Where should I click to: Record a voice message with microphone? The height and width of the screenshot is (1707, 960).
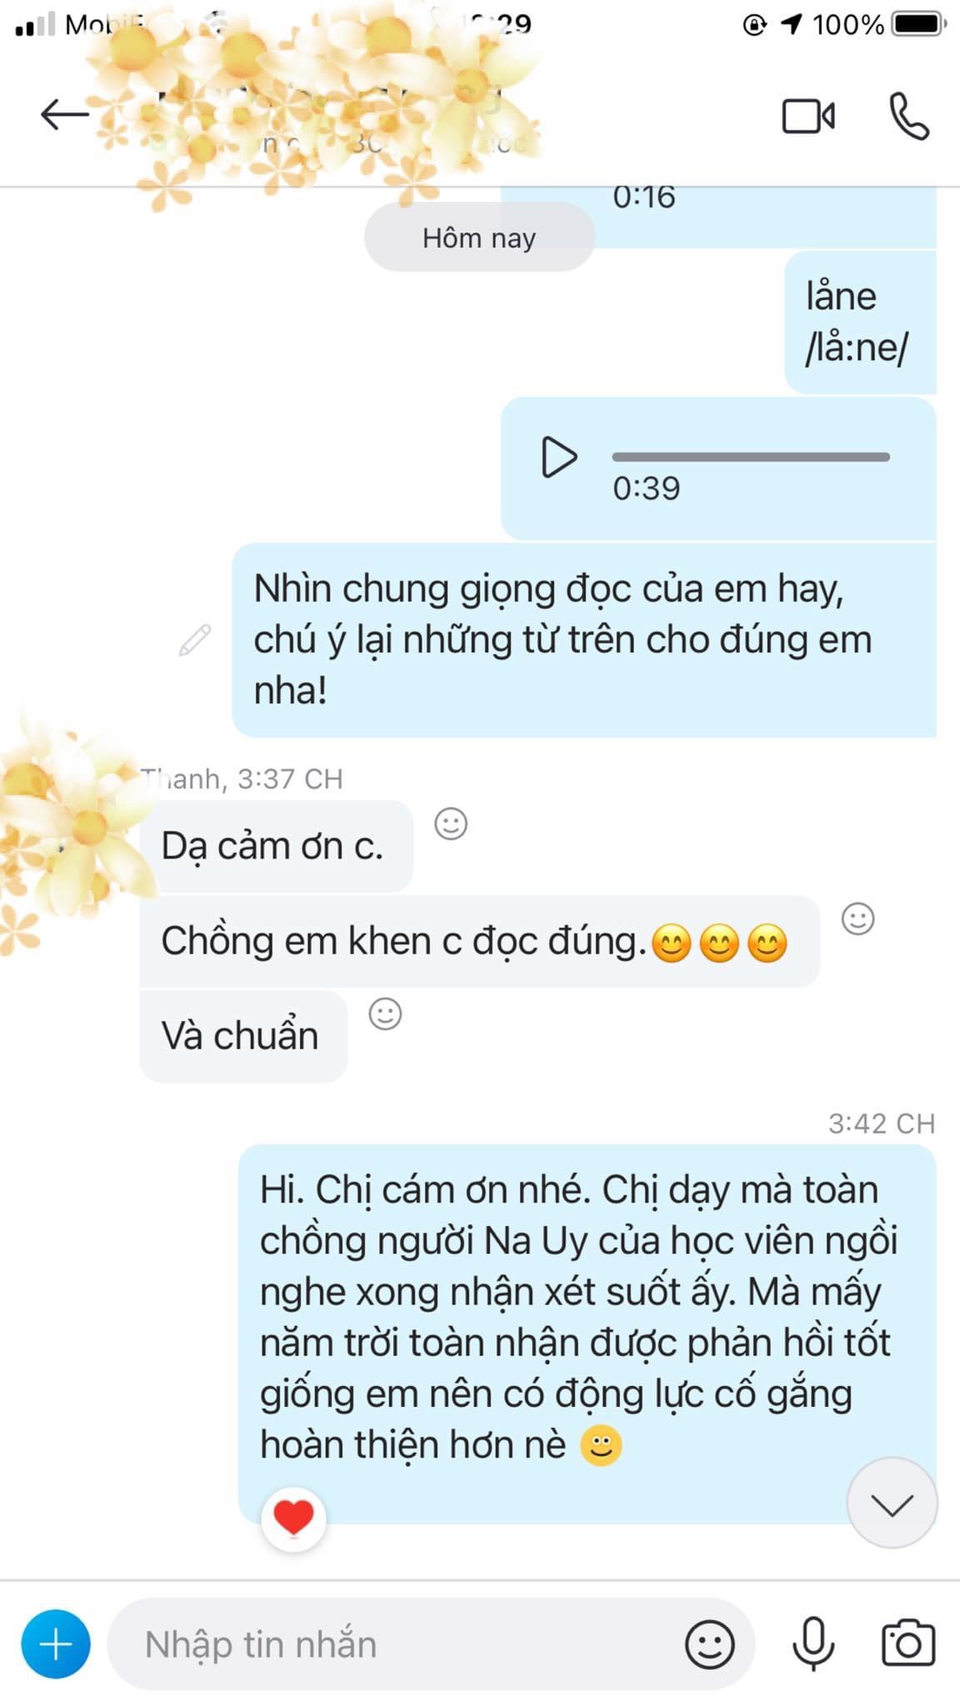[x=813, y=1644]
